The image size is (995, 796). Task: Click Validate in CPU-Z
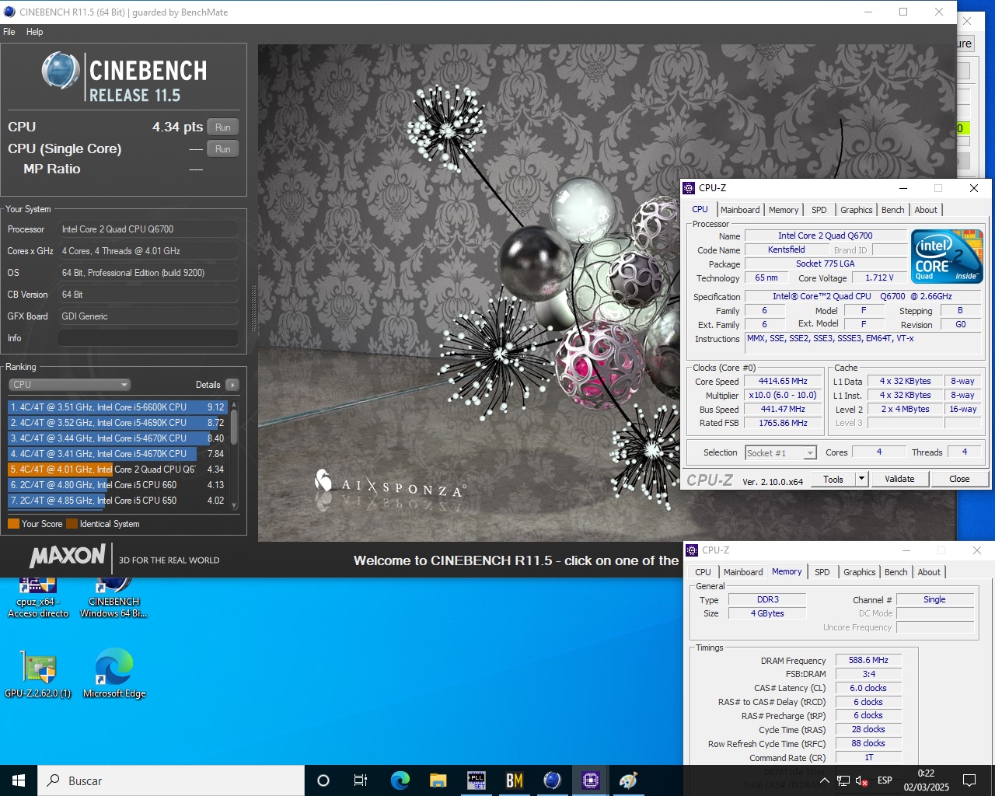pyautogui.click(x=899, y=479)
